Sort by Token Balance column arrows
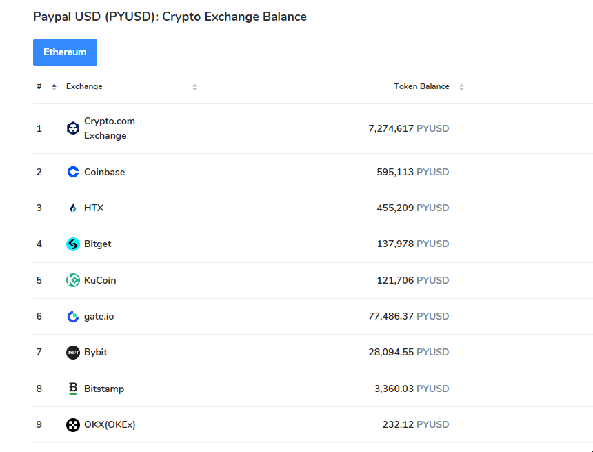Screen dimensions: 593x452 461,87
